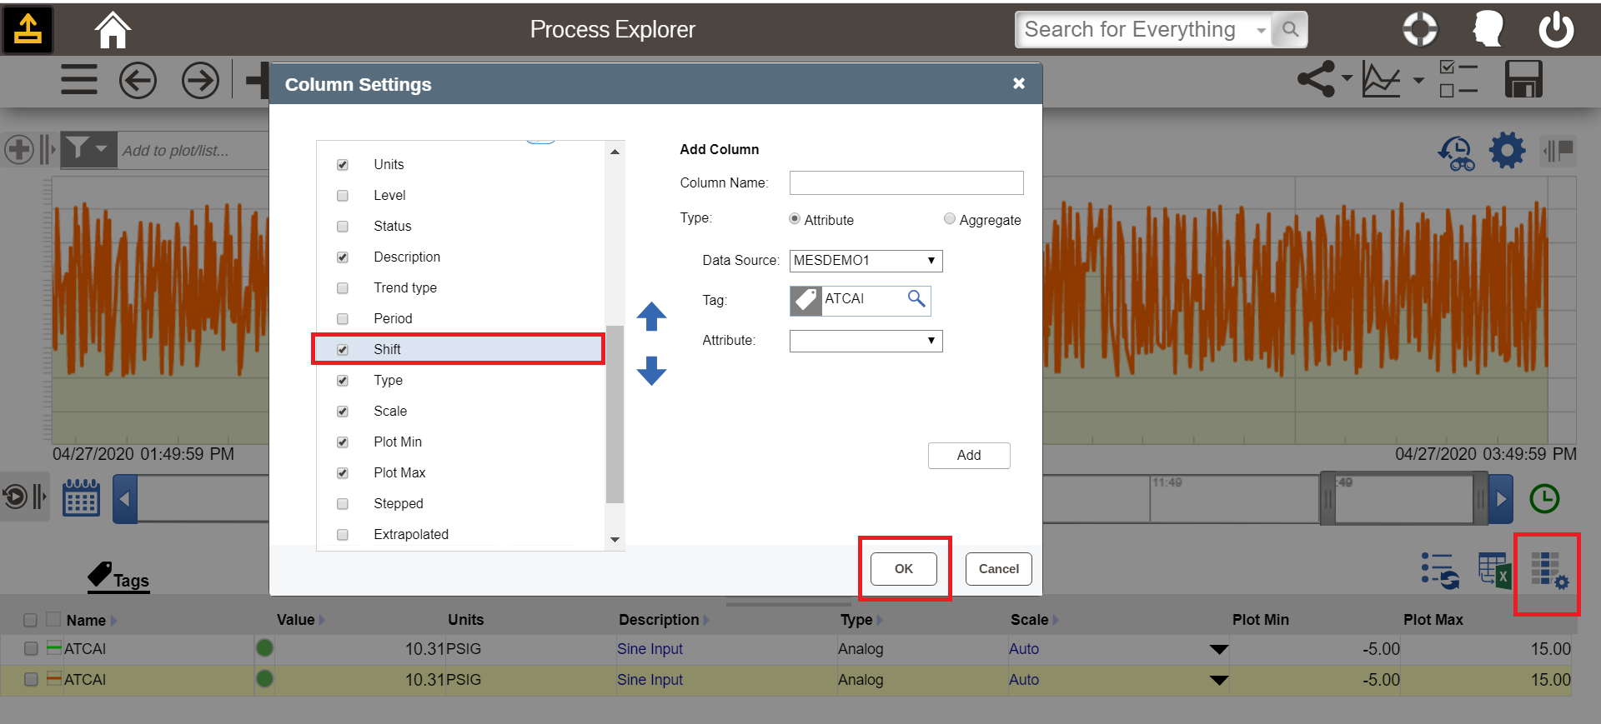This screenshot has height=724, width=1601.
Task: Open the column settings grid icon
Action: [1548, 571]
